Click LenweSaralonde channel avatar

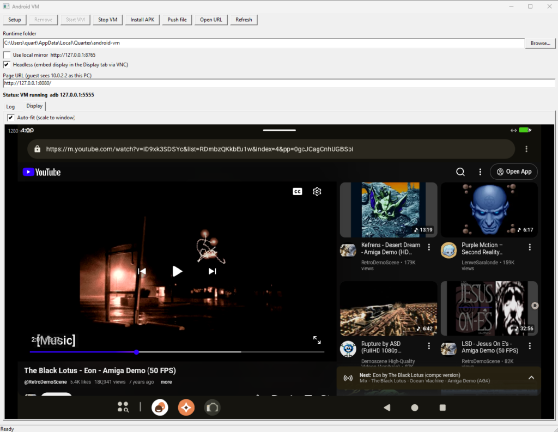point(449,250)
